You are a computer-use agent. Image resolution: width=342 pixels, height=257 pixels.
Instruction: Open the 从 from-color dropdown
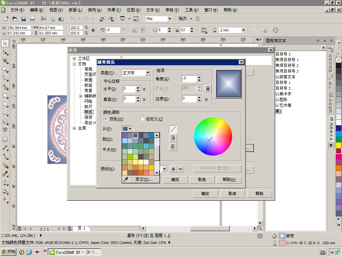tap(127, 129)
